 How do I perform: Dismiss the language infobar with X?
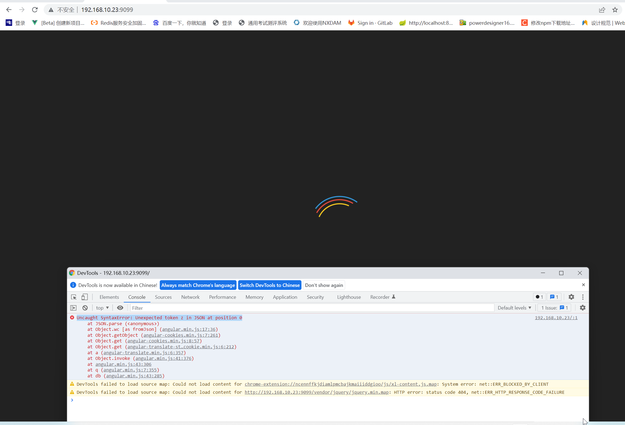[x=583, y=285]
